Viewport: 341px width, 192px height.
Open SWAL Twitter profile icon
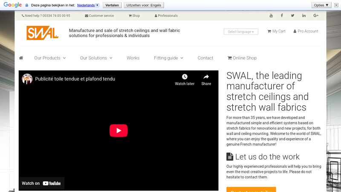click(292, 15)
